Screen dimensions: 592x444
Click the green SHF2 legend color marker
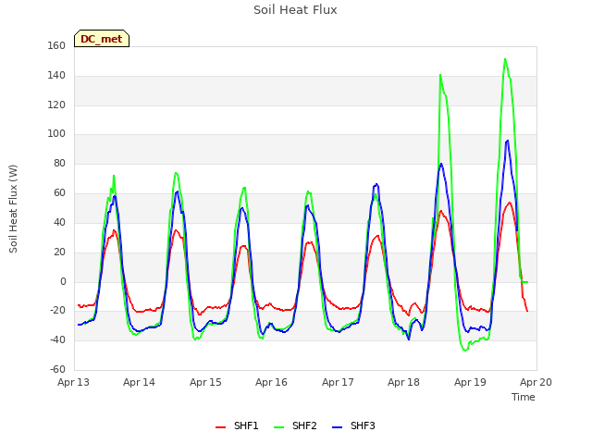point(278,427)
